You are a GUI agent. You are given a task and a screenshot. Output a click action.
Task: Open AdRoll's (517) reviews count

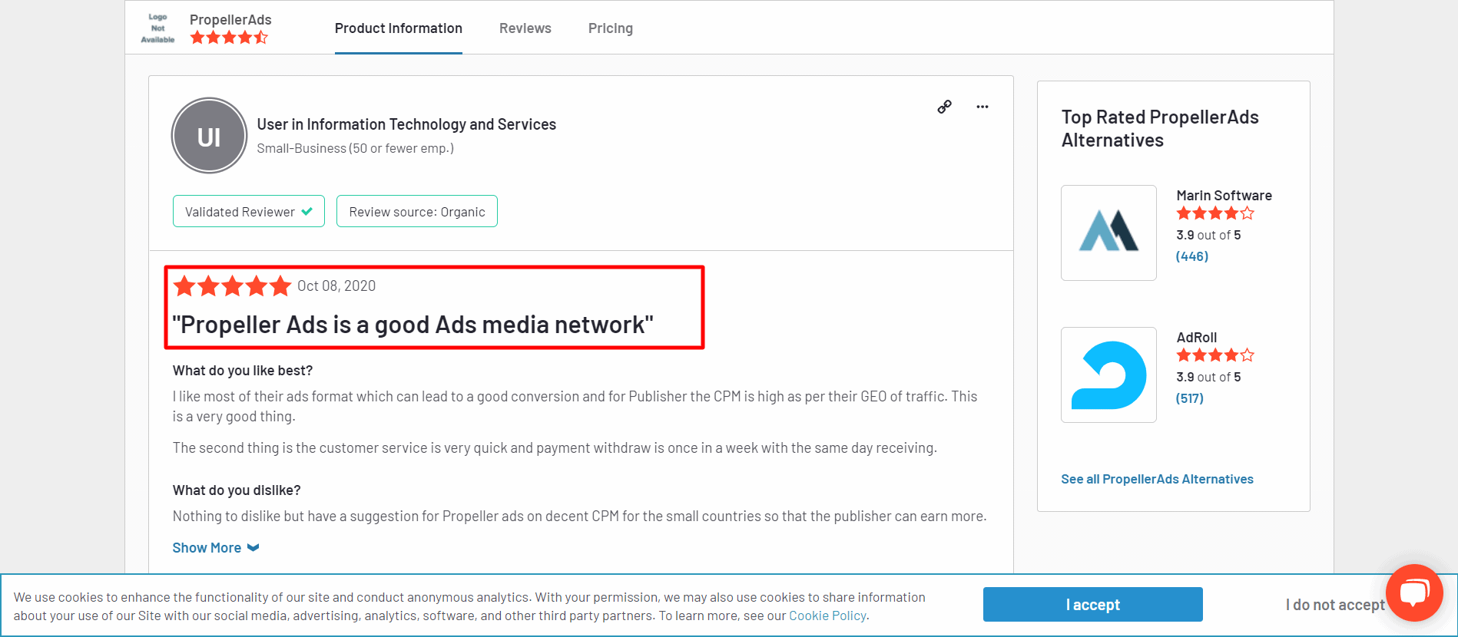coord(1190,398)
